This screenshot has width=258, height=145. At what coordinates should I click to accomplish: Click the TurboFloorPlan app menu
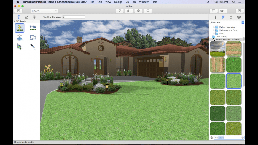[x=55, y=2]
